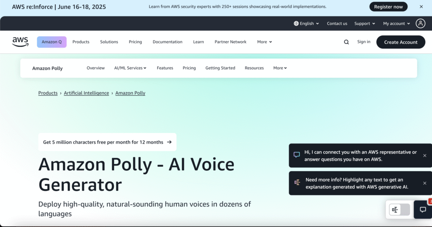Open the Learn menu
This screenshot has width=432, height=227.
pos(198,42)
